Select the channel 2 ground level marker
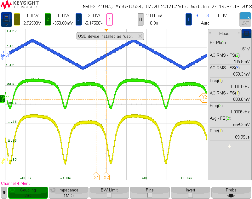The image size is (252, 199). coord(3,99)
